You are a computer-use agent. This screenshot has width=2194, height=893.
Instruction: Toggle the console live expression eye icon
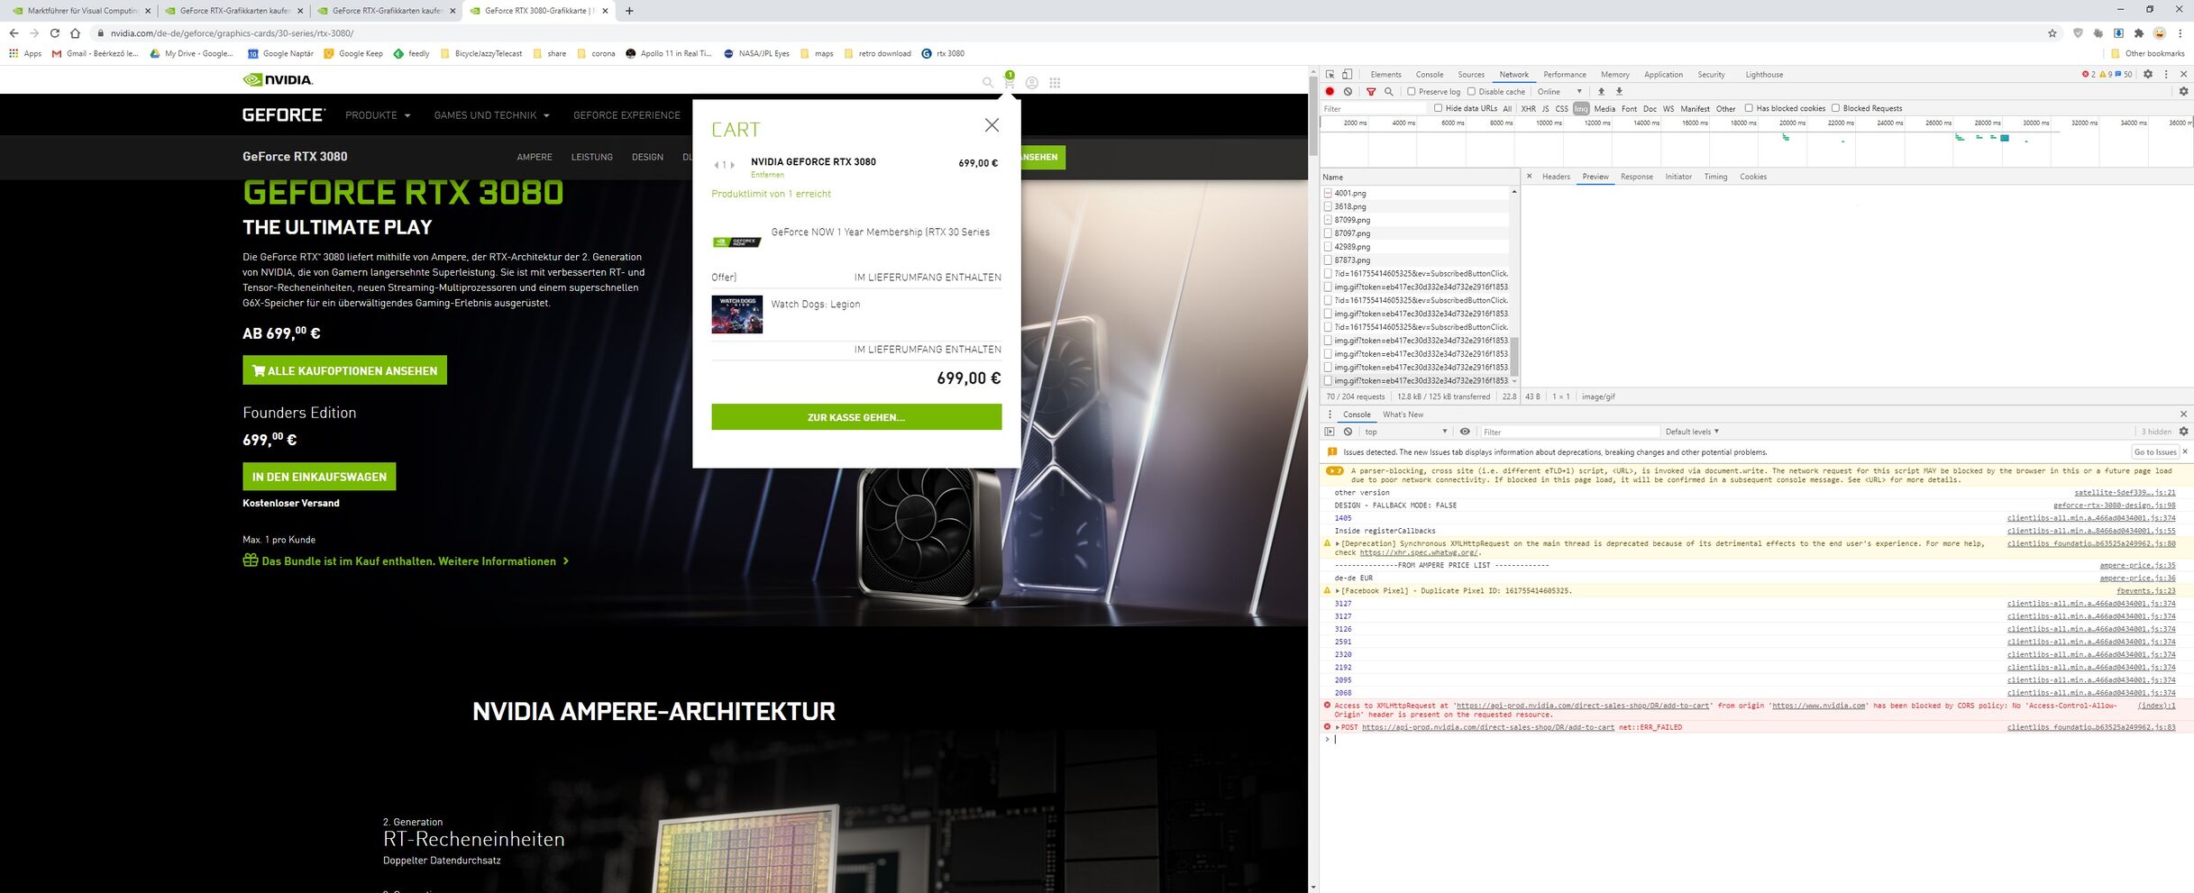click(1465, 432)
